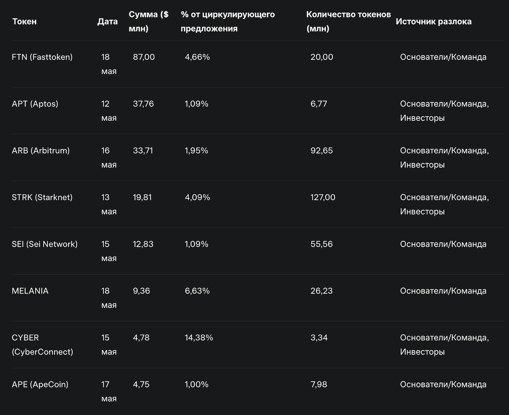Screen dimensions: 509x415
Task: Click the sum value "4,78"
Action: [x=141, y=337]
